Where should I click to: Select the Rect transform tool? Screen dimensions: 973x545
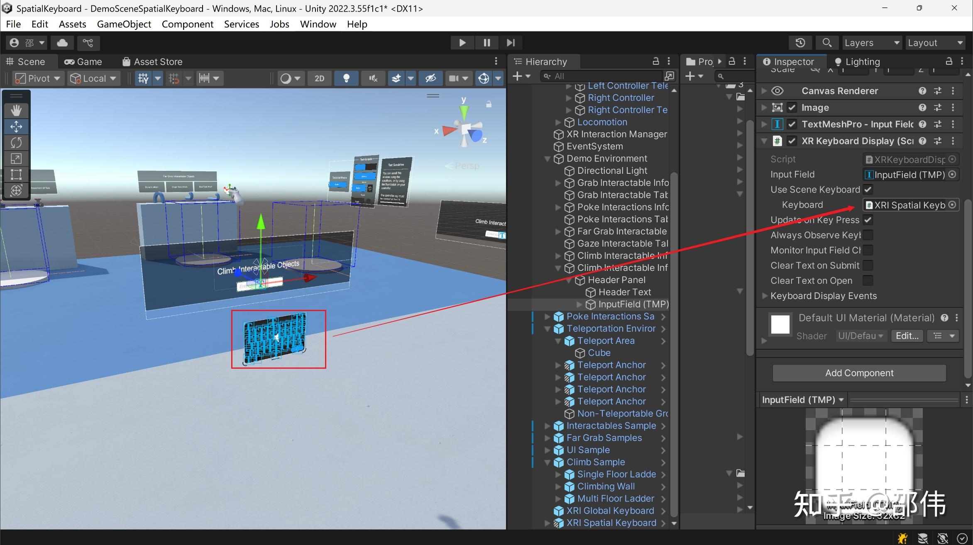pyautogui.click(x=16, y=174)
